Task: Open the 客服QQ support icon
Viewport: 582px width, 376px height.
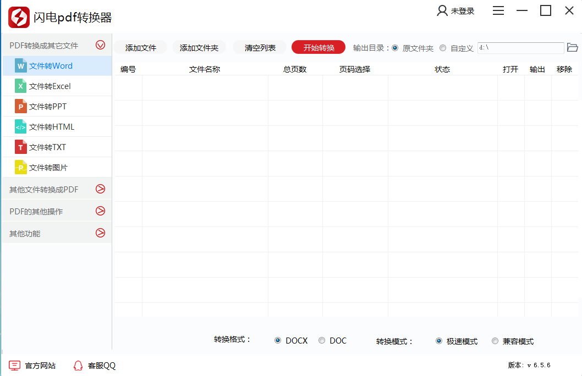Action: (78, 365)
